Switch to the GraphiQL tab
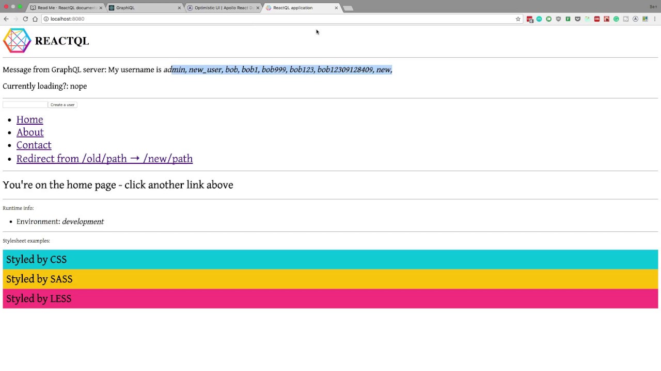Image resolution: width=661 pixels, height=371 pixels. pos(145,8)
